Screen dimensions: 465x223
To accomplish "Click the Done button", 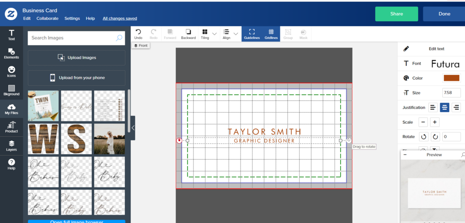I will pyautogui.click(x=444, y=14).
